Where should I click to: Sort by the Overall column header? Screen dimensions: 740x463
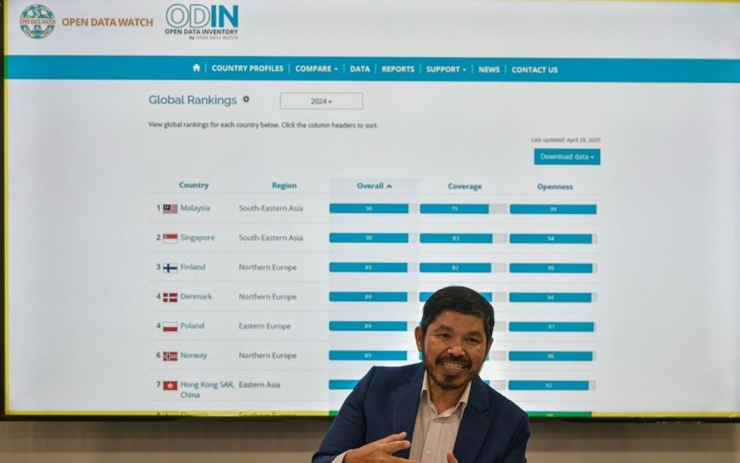click(x=374, y=186)
